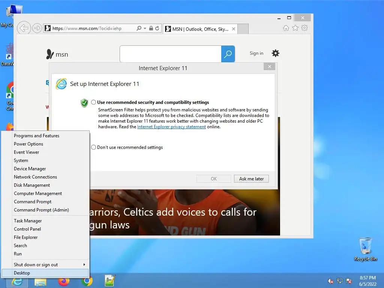The width and height of the screenshot is (384, 288).
Task: Click Sign in on MSN
Action: (256, 53)
